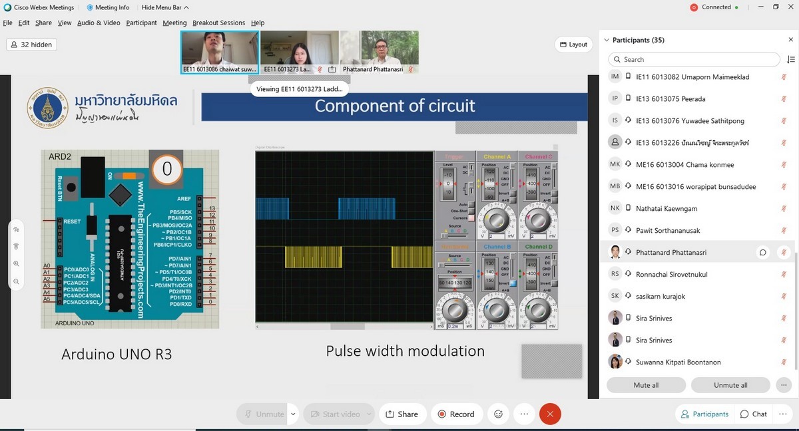Click the sort participants icon
Screen dimensions: 799x431
(790, 59)
